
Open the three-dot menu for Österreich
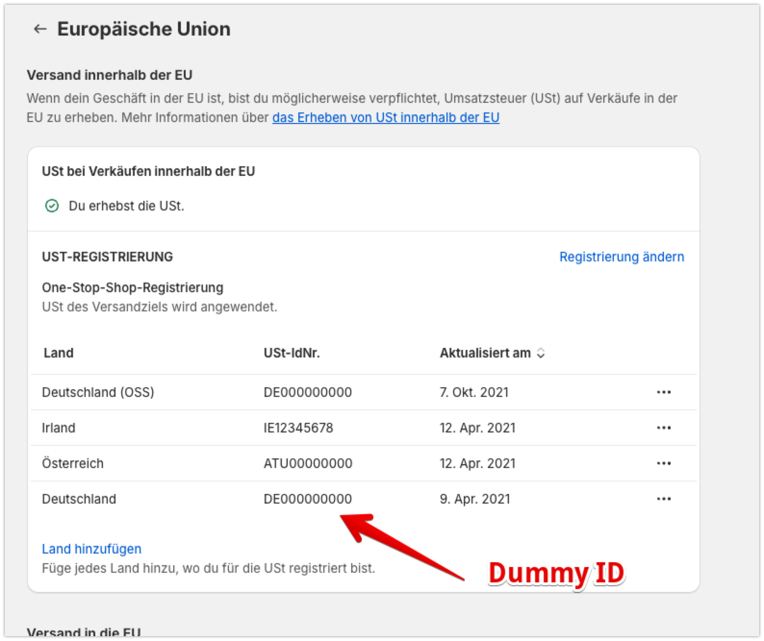663,464
